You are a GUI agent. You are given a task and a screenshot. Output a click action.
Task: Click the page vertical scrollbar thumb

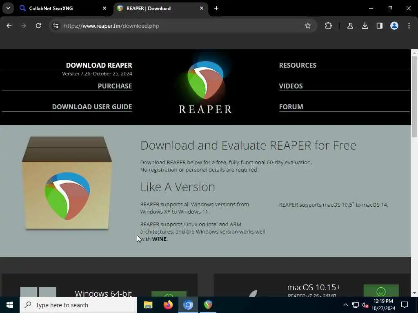tap(414, 97)
